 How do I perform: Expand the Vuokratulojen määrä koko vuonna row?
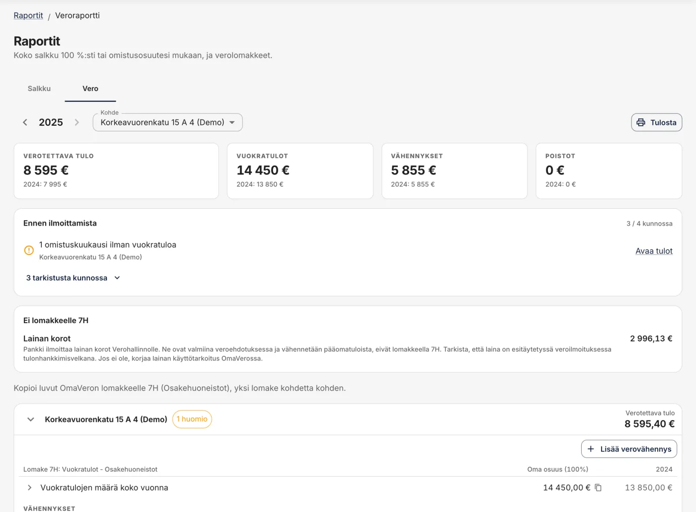(29, 488)
